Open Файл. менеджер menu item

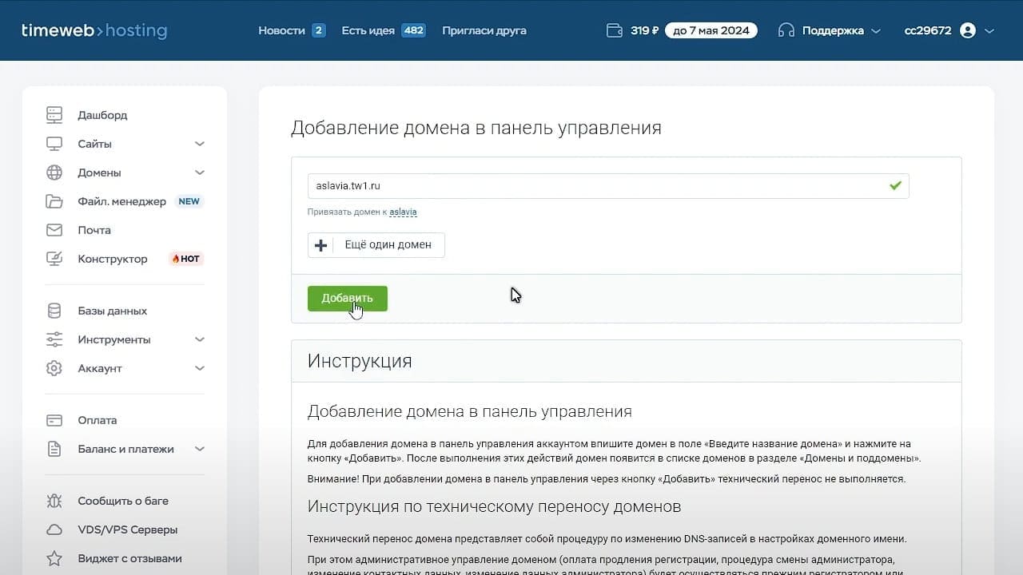pos(122,201)
